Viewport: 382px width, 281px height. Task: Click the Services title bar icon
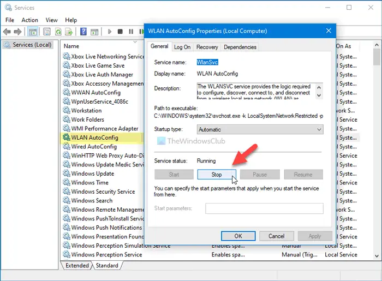(x=8, y=8)
